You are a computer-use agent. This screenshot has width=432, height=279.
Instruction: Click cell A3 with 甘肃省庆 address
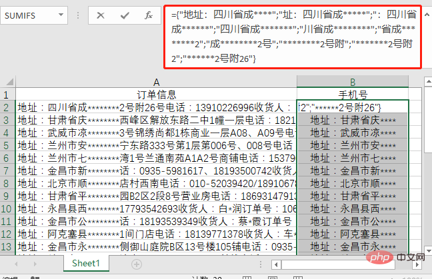pyautogui.click(x=156, y=120)
